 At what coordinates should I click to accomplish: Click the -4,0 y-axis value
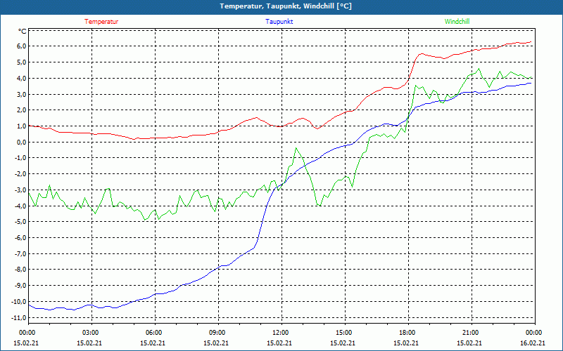tap(20, 206)
